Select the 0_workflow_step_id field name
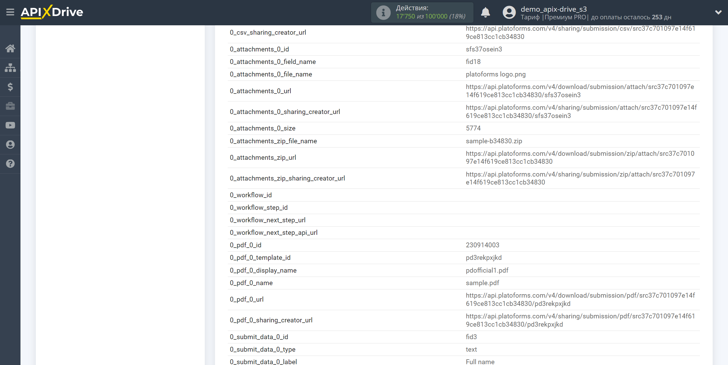Image resolution: width=728 pixels, height=365 pixels. click(259, 208)
